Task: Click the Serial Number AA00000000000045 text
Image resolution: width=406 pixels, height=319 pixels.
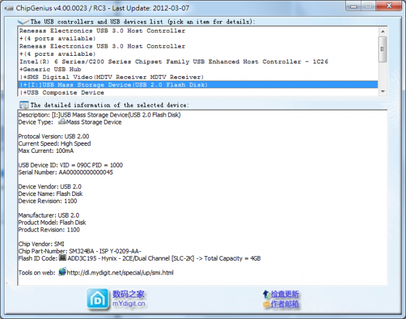Action: pyautogui.click(x=66, y=173)
